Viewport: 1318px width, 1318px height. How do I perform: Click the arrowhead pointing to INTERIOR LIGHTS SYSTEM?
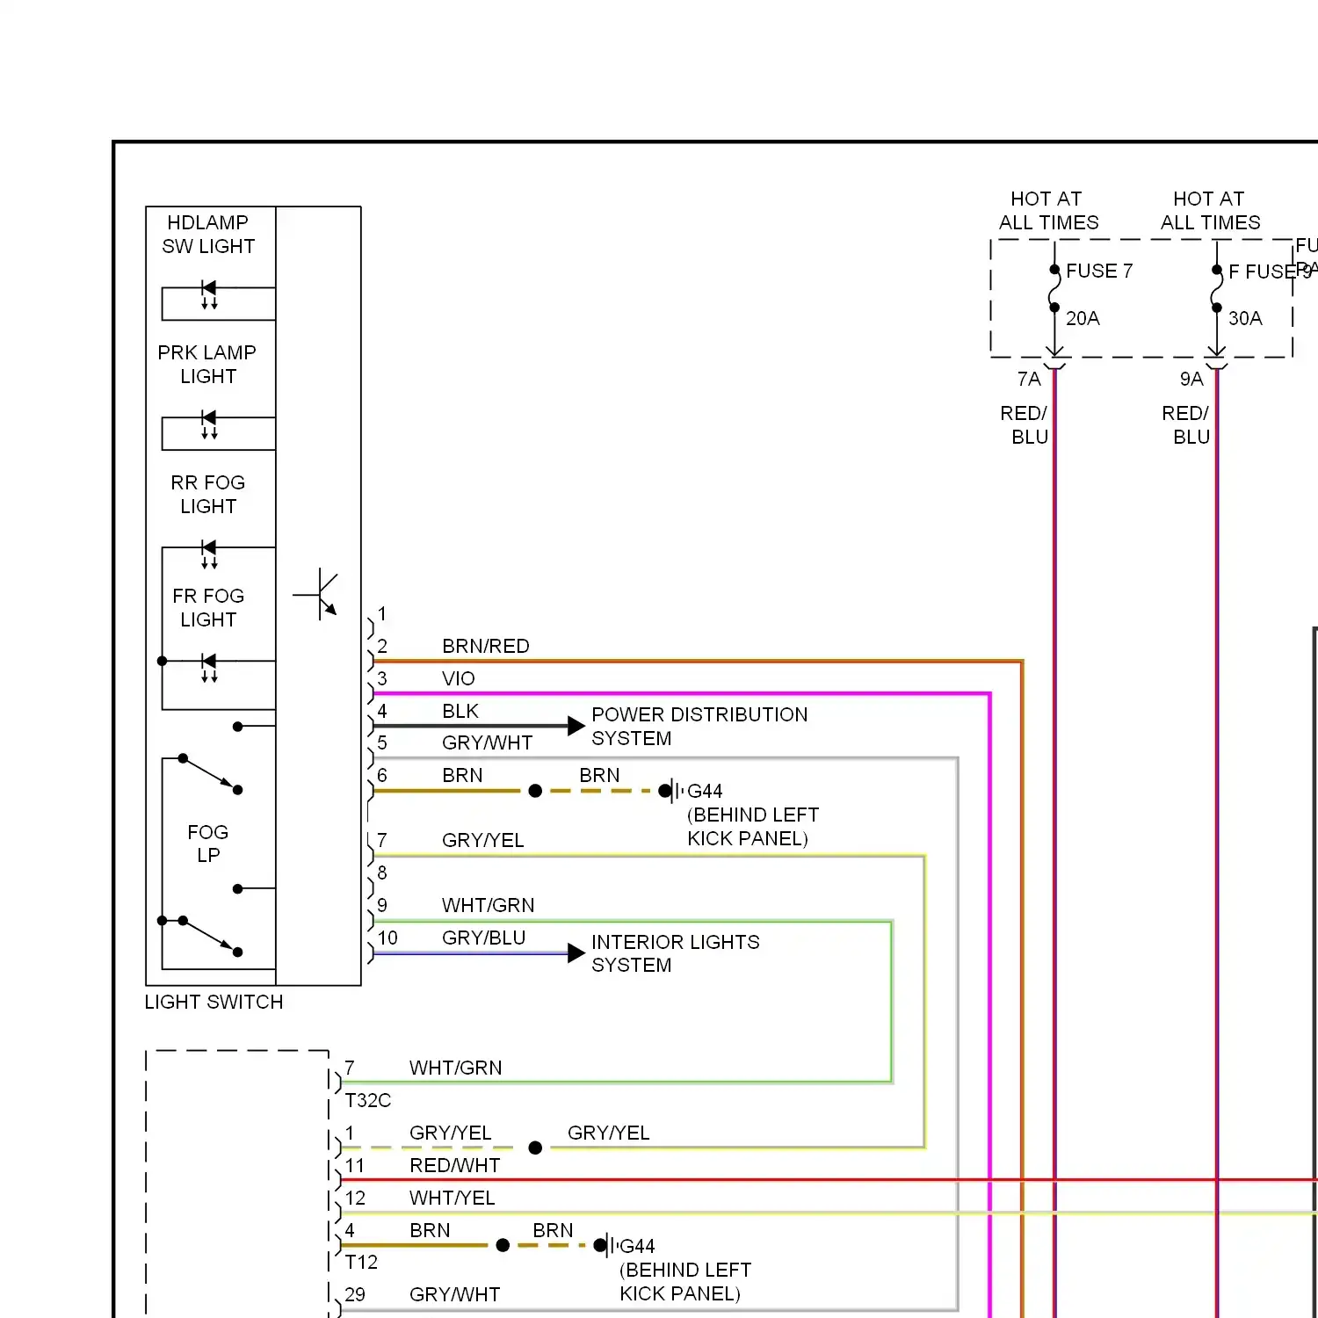[576, 953]
